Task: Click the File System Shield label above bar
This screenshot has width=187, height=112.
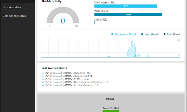Action: 105,2
